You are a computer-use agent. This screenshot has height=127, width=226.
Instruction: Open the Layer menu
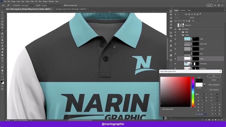[x=18, y=1]
